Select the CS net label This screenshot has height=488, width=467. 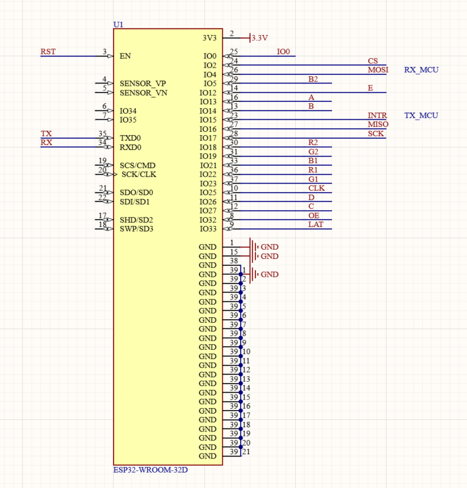coord(372,61)
